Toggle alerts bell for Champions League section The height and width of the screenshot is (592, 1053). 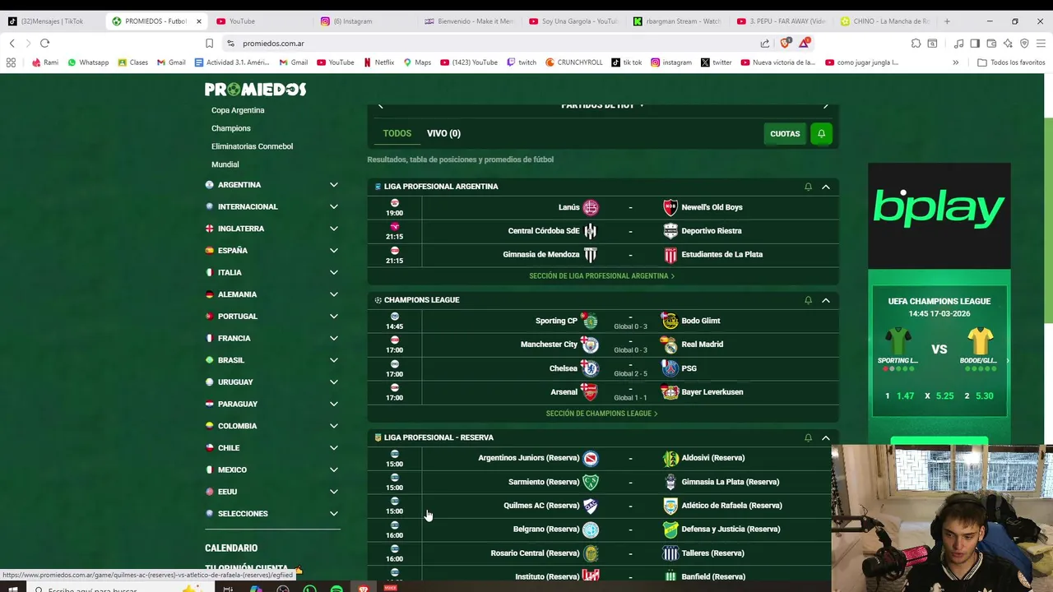tap(808, 300)
